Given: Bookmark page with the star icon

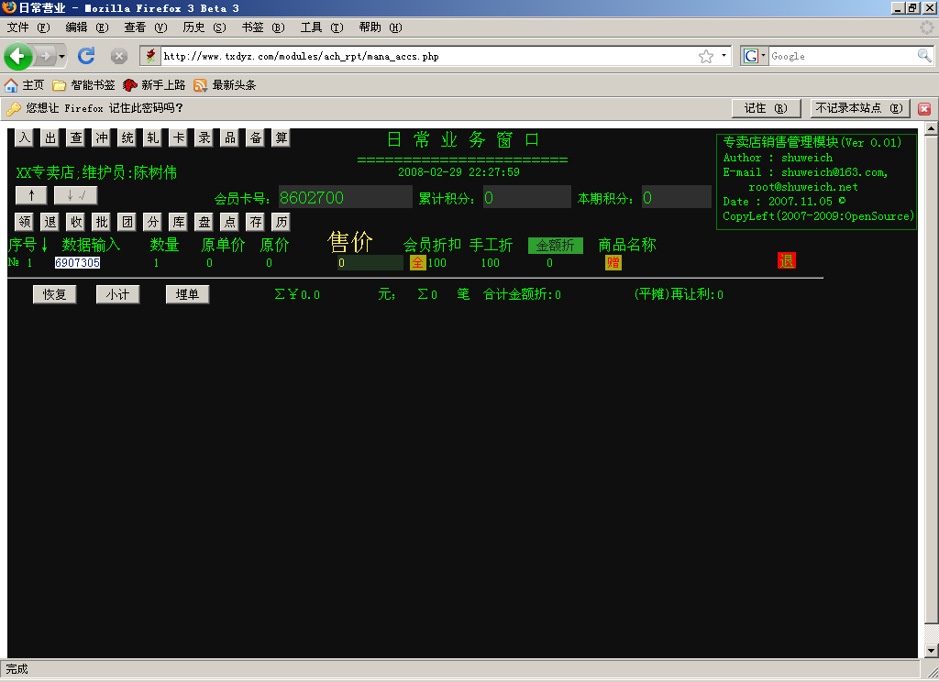Looking at the screenshot, I should pyautogui.click(x=706, y=56).
